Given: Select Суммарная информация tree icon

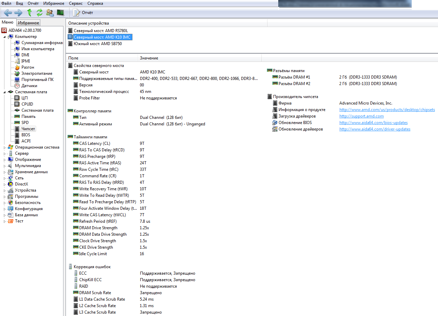Looking at the screenshot, I should coord(17,43).
